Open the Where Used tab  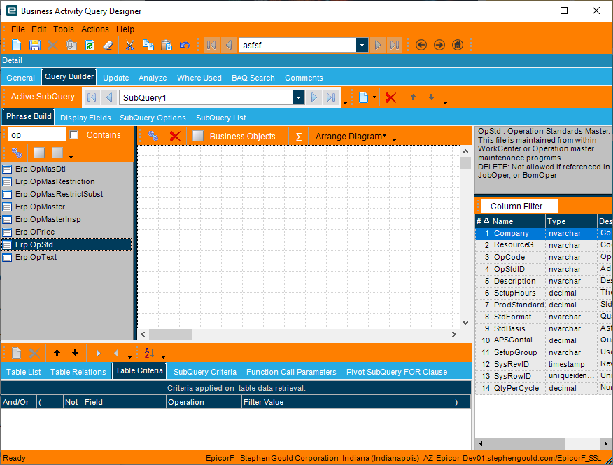(199, 78)
